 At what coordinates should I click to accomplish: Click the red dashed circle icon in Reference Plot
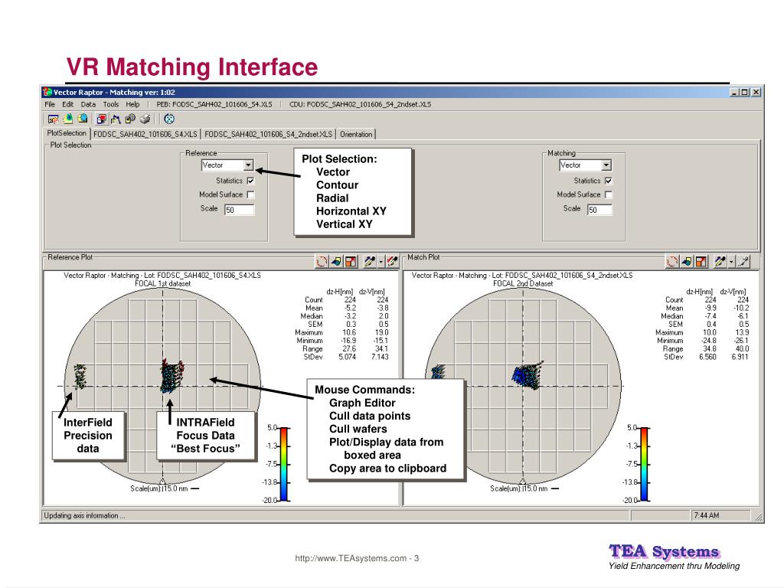click(322, 262)
